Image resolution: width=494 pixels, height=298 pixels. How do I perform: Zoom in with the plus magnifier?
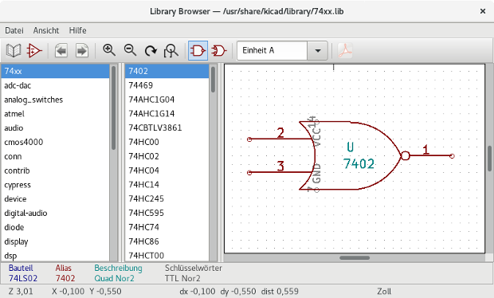(x=109, y=50)
